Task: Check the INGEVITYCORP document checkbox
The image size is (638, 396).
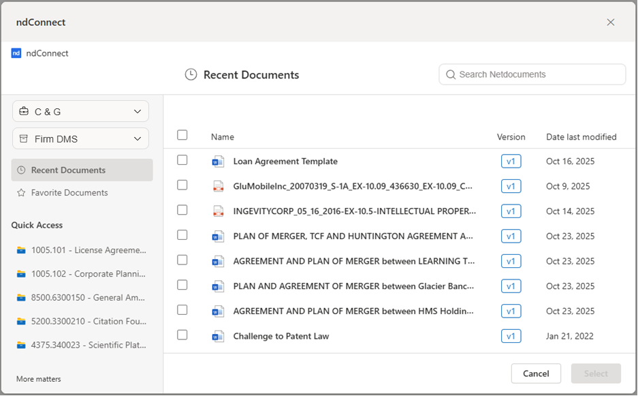Action: pyautogui.click(x=182, y=210)
